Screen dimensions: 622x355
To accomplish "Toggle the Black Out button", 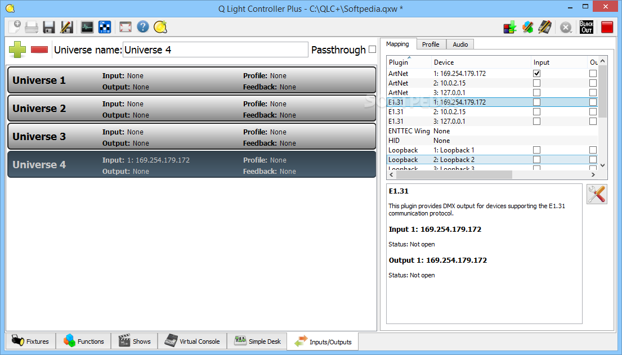I will [587, 27].
